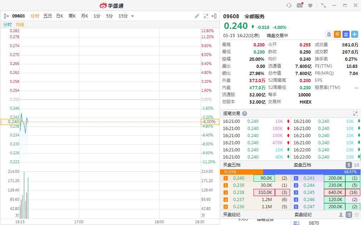The image size is (361, 225).
Task: Collapse the left side panel
Action: click(x=6, y=16)
